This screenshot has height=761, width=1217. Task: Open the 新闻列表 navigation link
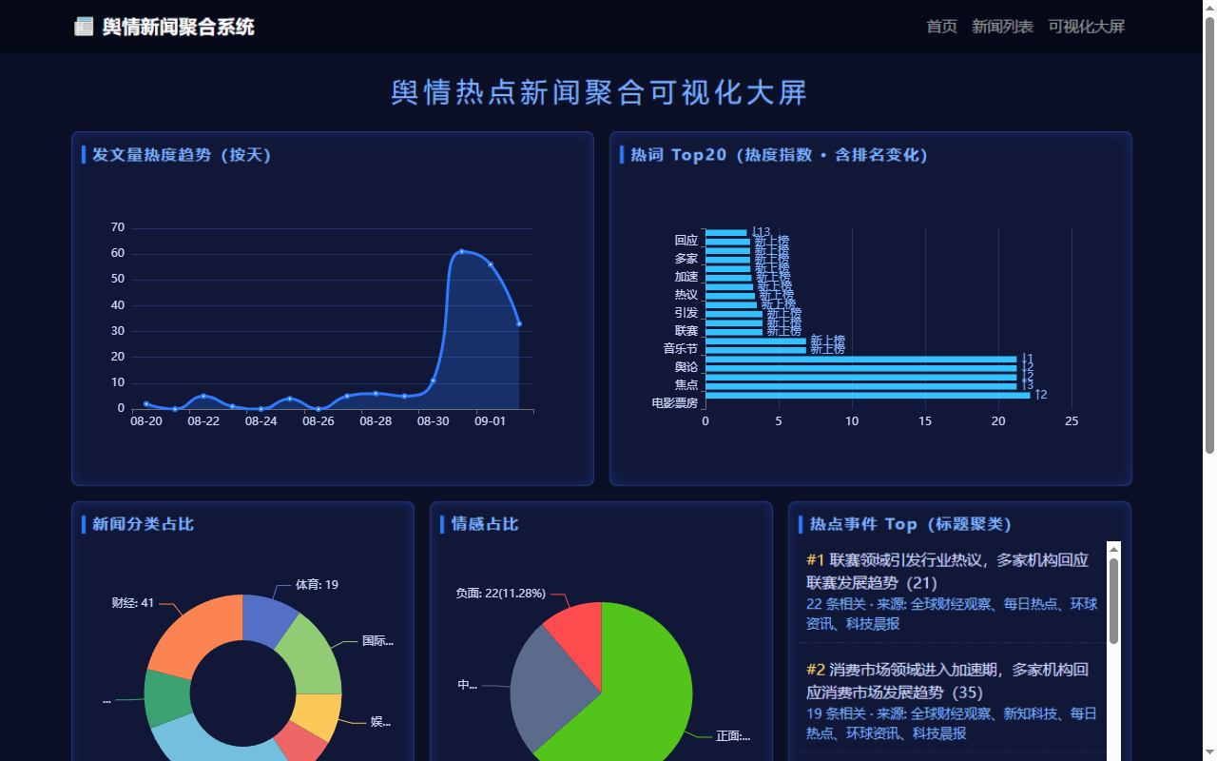pos(1002,27)
